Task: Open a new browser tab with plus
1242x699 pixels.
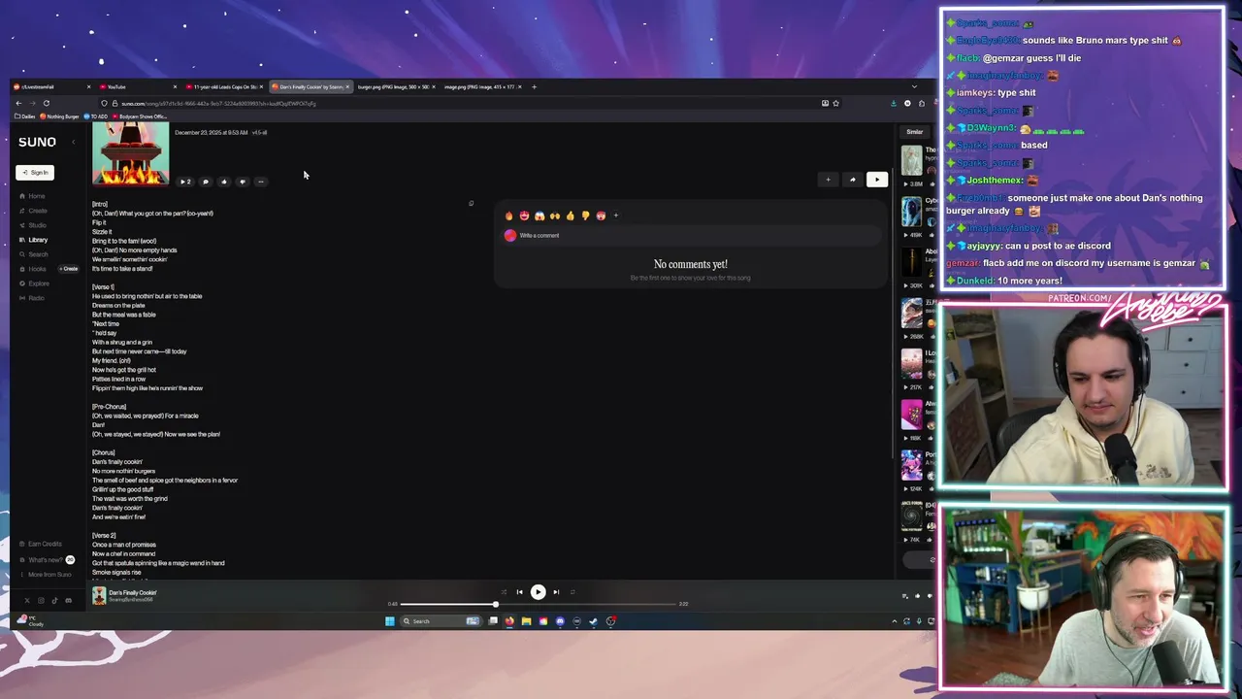Action: (534, 86)
